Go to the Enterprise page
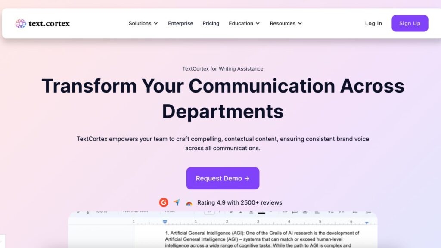441x248 pixels. click(180, 23)
